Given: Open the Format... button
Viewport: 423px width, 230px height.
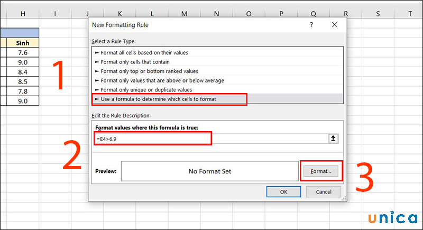Looking at the screenshot, I should pos(321,171).
